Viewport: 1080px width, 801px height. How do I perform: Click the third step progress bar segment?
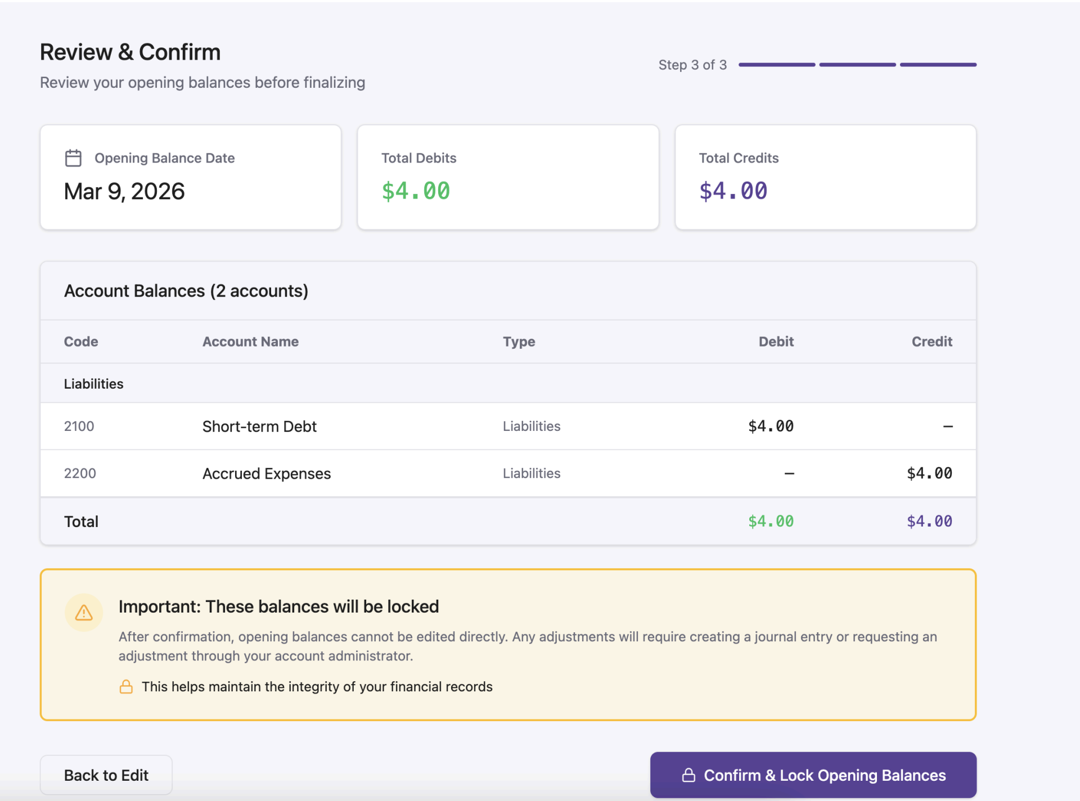[x=938, y=65]
